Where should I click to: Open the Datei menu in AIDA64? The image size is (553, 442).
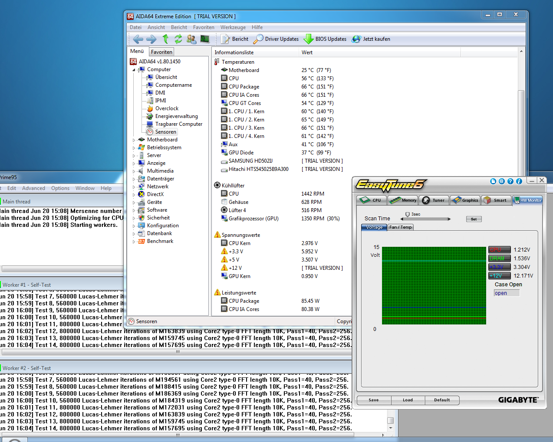coord(135,27)
